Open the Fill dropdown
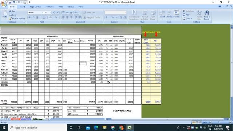Image resolution: width=233 pixels, height=131 pixels. pos(186,15)
